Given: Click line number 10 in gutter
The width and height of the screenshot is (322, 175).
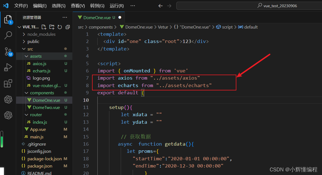Looking at the screenshot, I should pyautogui.click(x=86, y=100).
